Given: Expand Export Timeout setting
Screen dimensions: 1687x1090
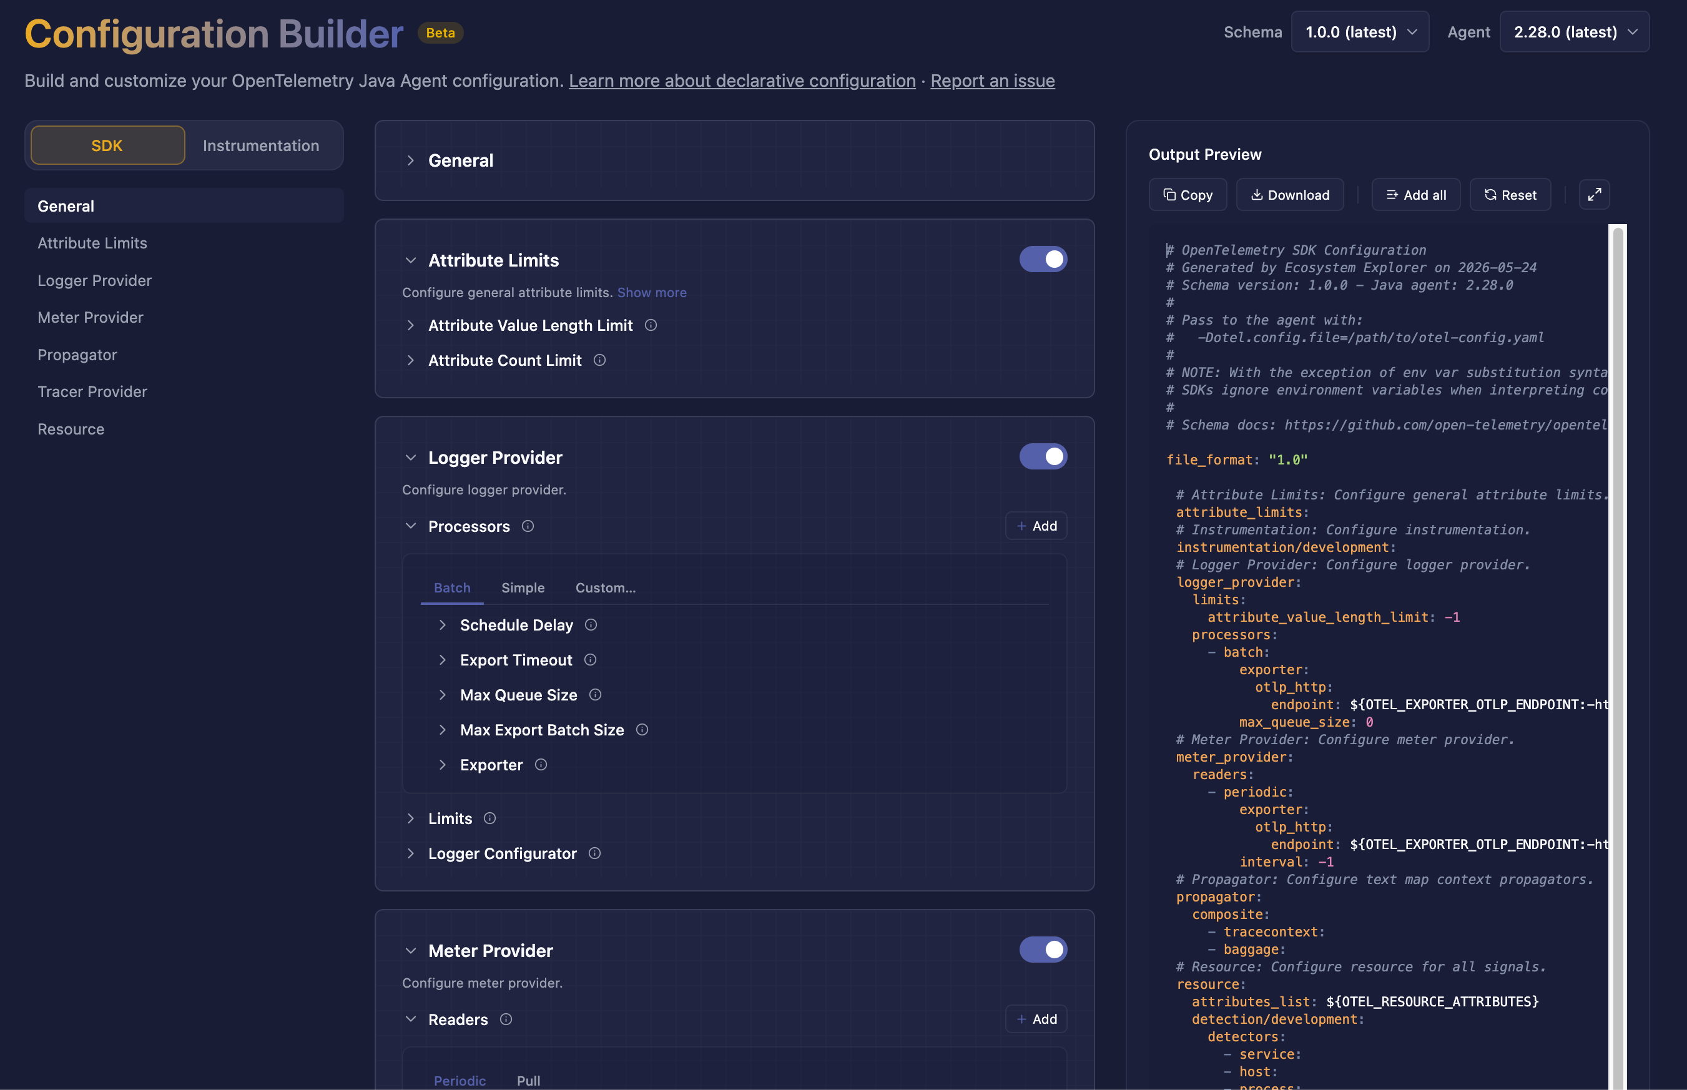Looking at the screenshot, I should point(443,660).
